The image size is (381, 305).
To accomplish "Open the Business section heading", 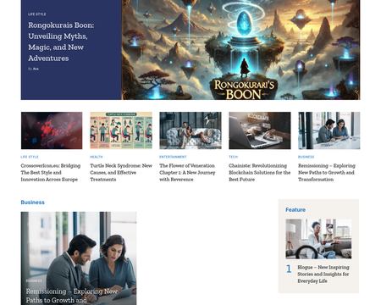I will coord(32,202).
